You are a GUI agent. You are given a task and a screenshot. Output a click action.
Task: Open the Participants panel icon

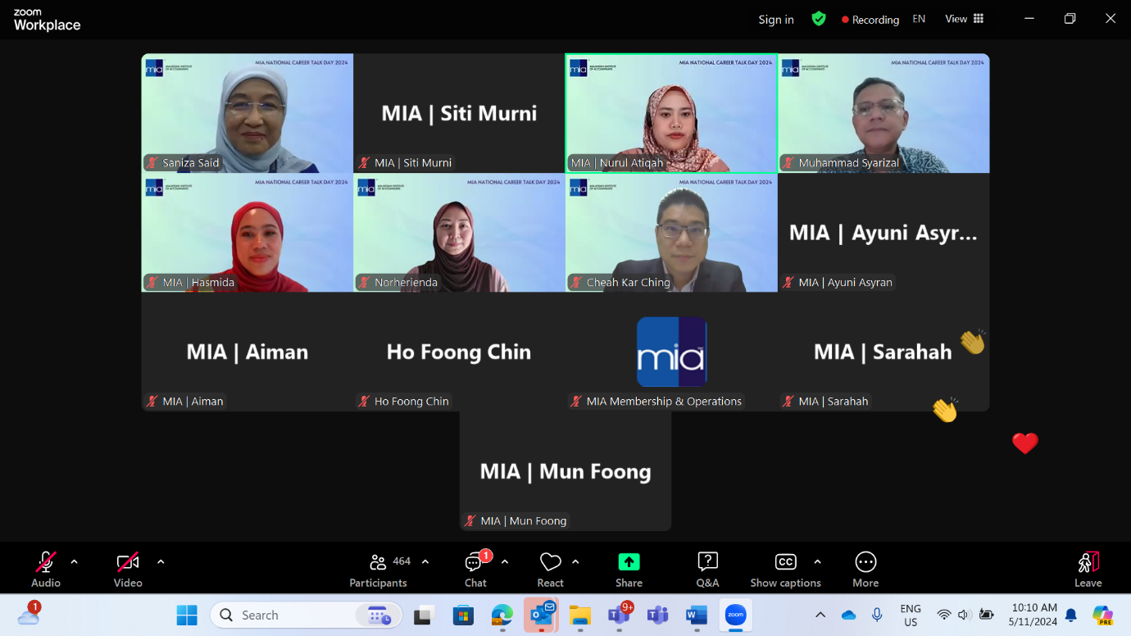click(378, 562)
